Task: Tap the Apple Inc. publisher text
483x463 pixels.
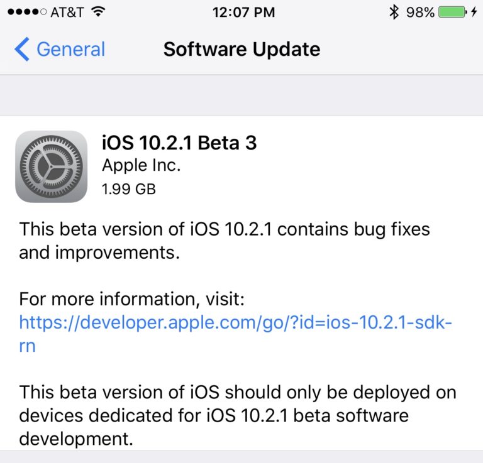Action: [x=141, y=165]
